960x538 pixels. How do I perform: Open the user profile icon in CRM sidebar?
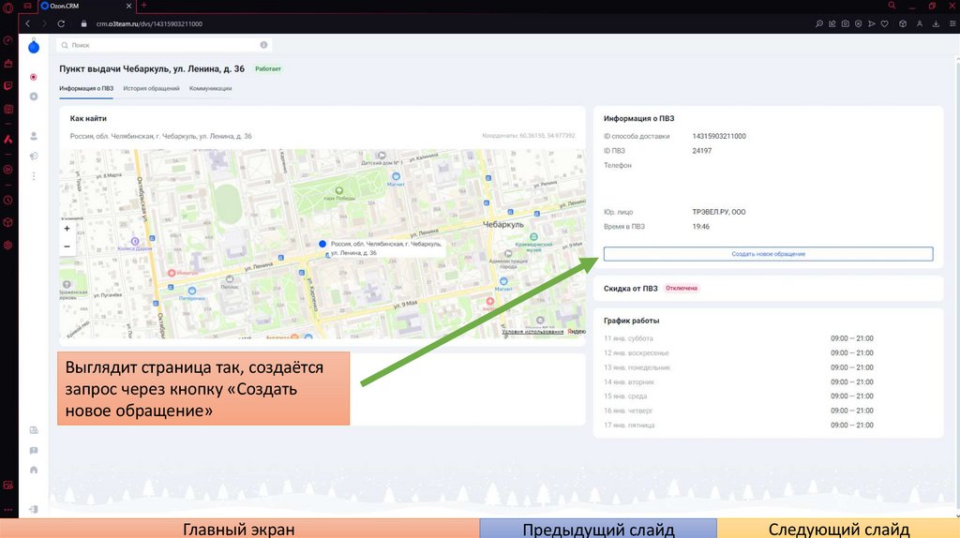tap(34, 136)
